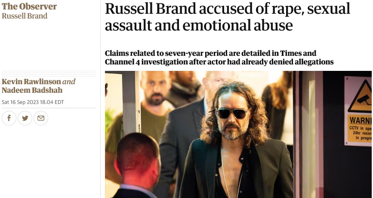Click the CCTV camera triangle symbol

(x=361, y=97)
